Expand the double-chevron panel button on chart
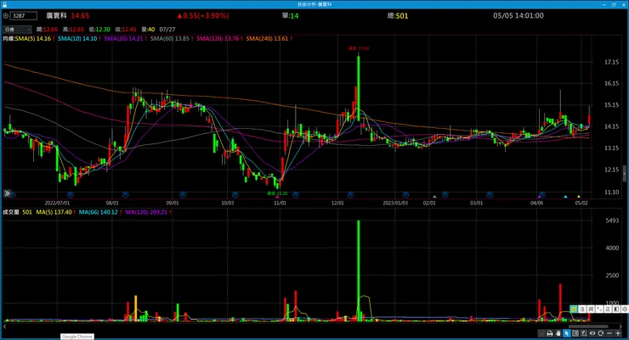 coord(7,193)
